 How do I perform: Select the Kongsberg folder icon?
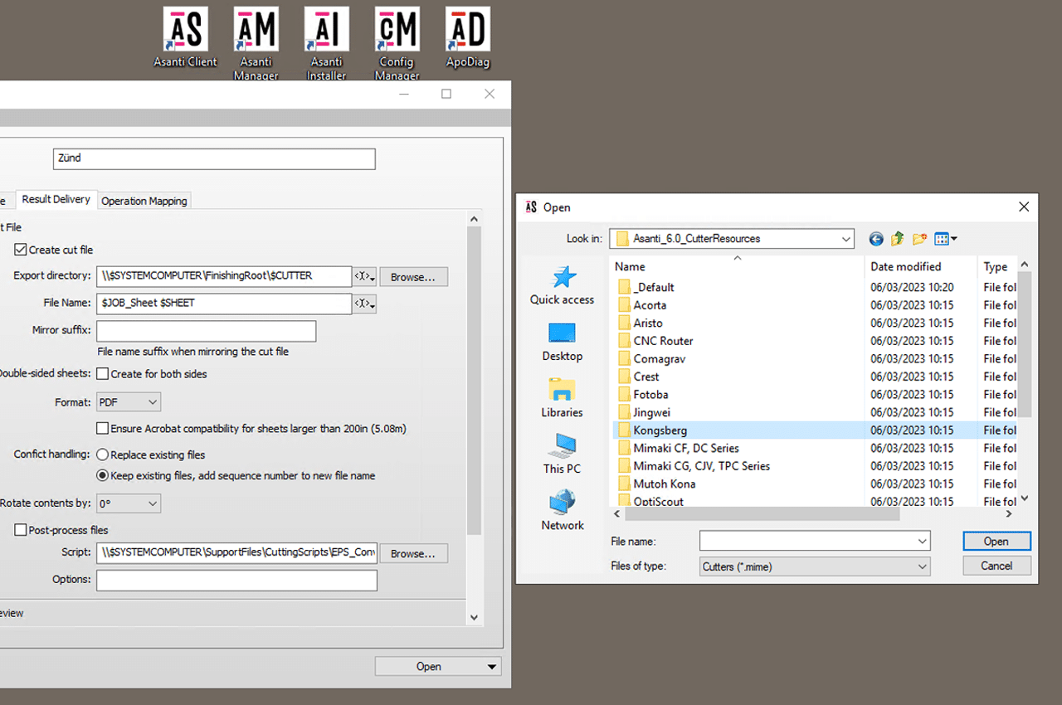pyautogui.click(x=625, y=430)
